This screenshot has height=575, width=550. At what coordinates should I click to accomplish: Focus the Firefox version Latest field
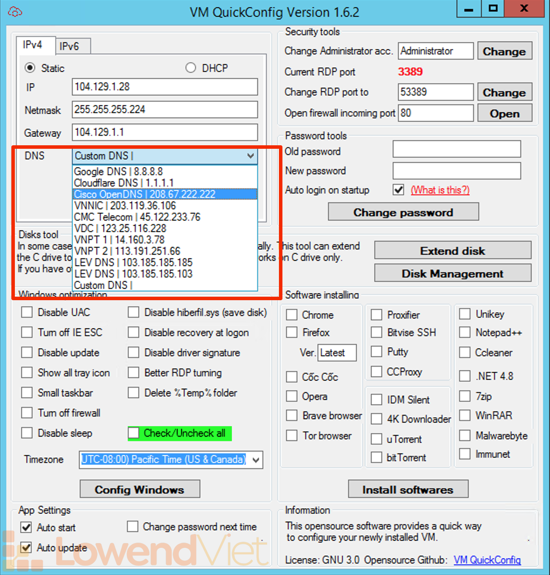coord(337,353)
